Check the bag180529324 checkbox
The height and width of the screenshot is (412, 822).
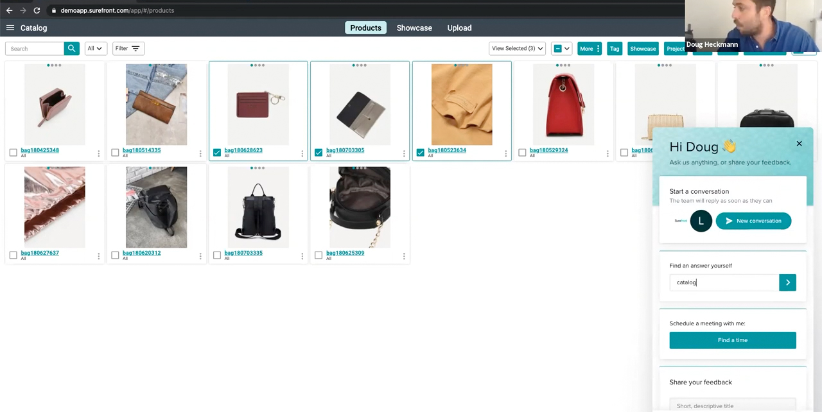[x=522, y=153]
